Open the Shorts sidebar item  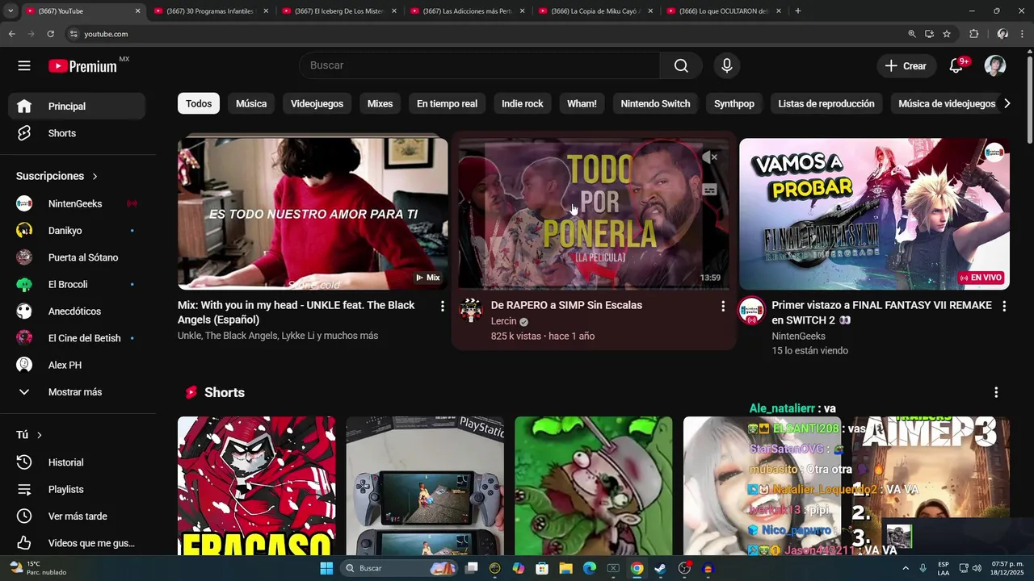77,133
